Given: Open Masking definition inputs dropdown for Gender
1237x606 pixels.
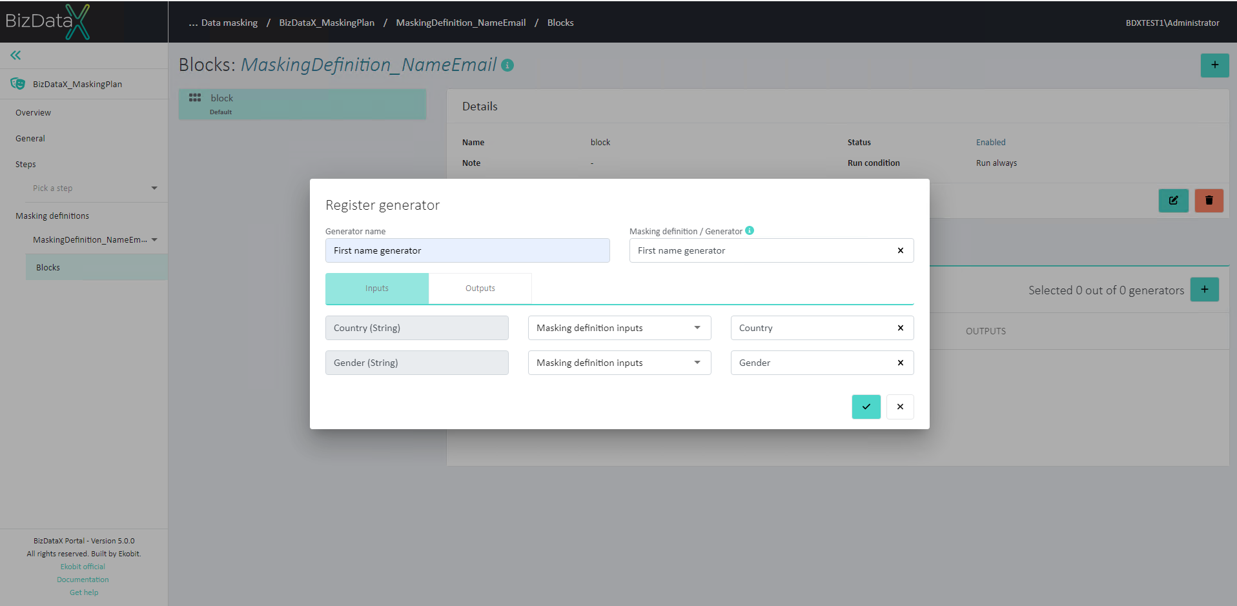Looking at the screenshot, I should [619, 363].
